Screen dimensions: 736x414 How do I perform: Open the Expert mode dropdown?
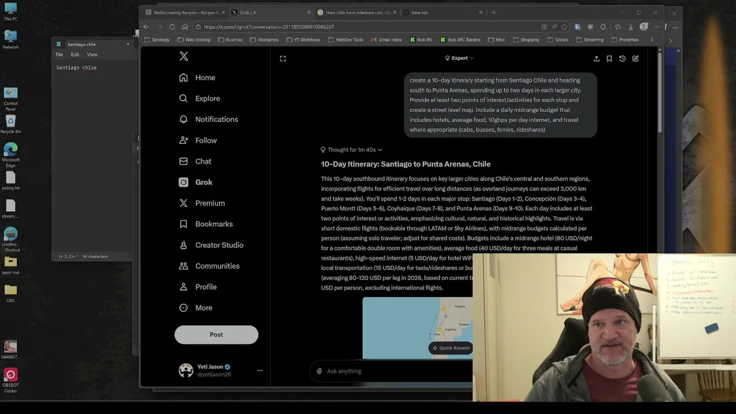(459, 58)
